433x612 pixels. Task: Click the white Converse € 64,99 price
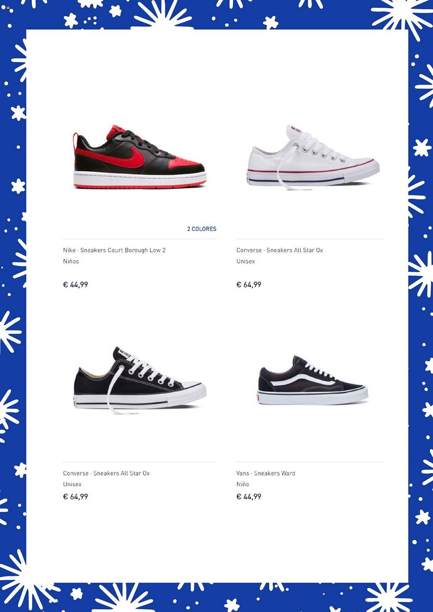[x=249, y=285]
